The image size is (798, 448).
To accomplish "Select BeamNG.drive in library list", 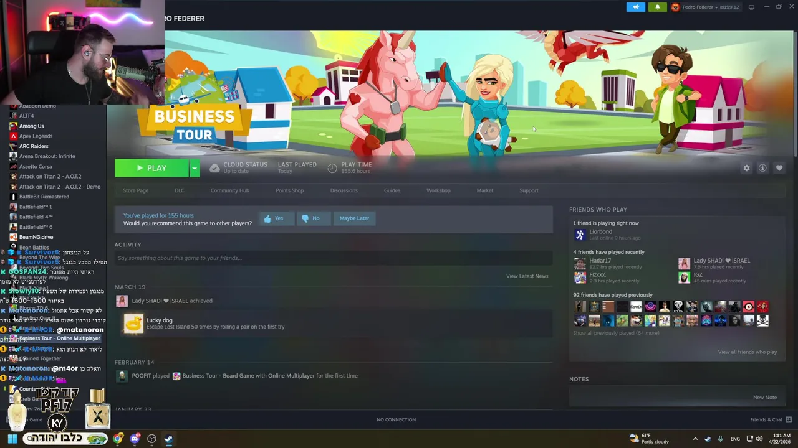I will (36, 237).
